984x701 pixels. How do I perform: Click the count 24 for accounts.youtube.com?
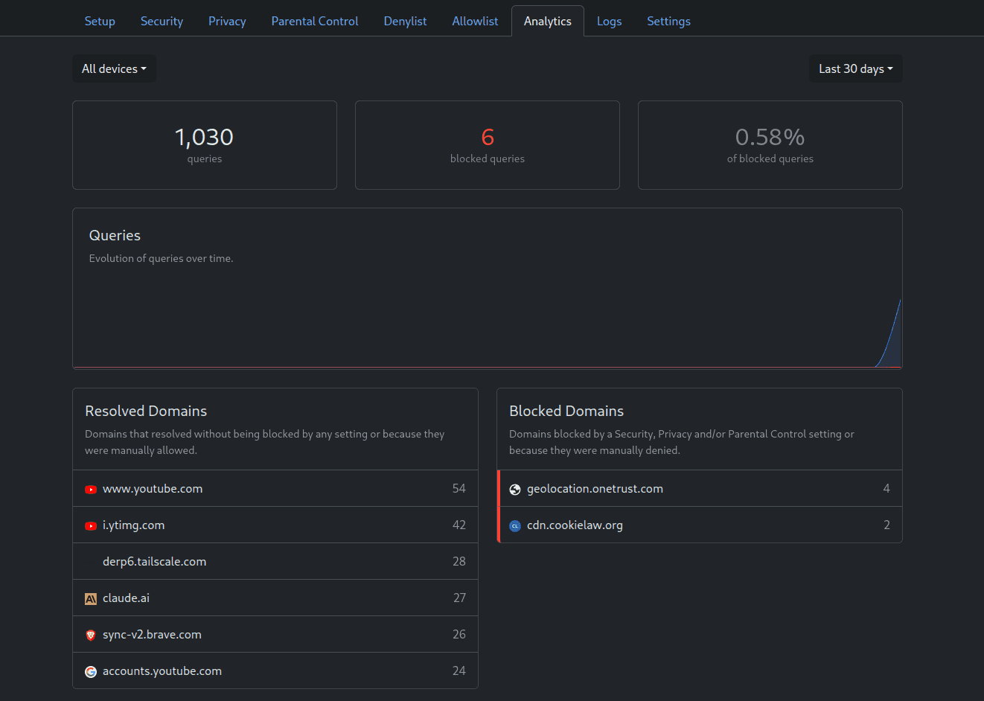click(x=459, y=671)
